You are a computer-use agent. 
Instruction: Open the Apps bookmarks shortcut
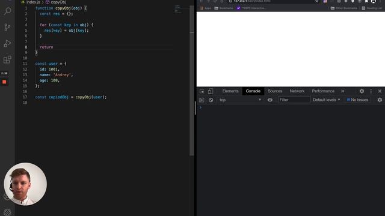pyautogui.click(x=205, y=8)
